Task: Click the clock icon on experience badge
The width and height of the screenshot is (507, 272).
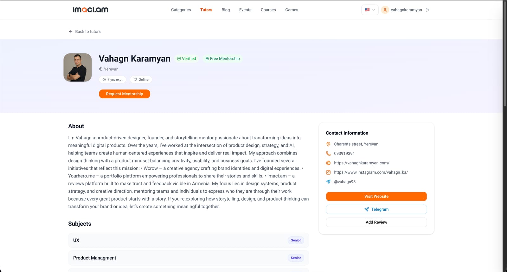Action: coord(104,80)
